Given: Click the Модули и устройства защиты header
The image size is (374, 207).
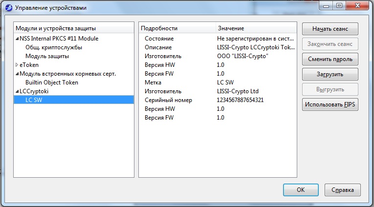Looking at the screenshot, I should (x=74, y=28).
